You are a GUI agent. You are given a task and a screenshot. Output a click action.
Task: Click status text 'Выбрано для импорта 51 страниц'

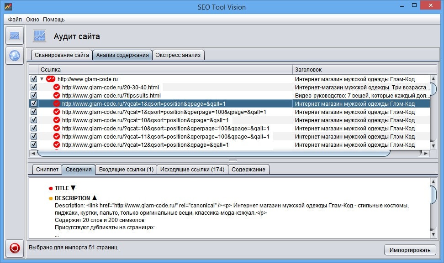(73, 248)
